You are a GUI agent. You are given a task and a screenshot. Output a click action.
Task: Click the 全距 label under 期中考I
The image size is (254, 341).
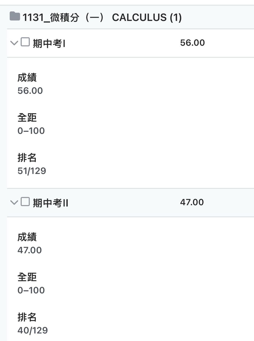(x=27, y=117)
